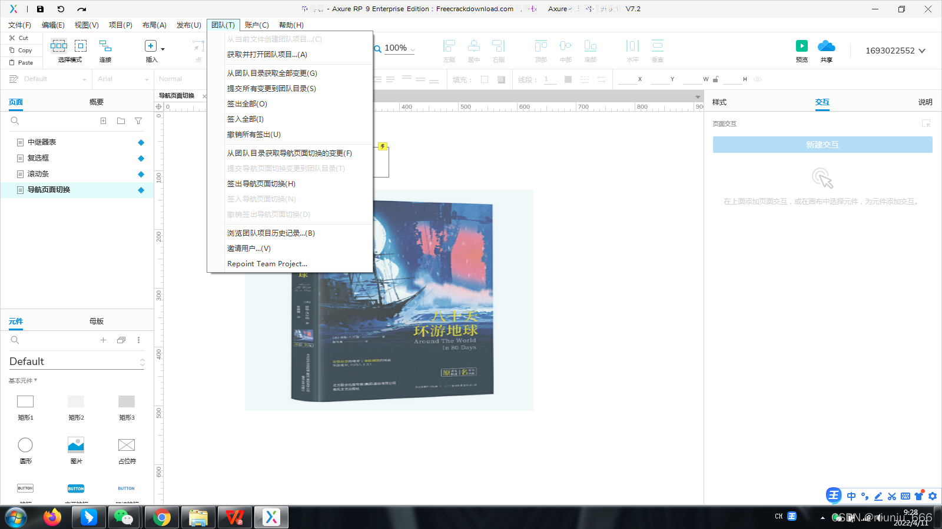
Task: Open the account 1693022552 dropdown
Action: (x=895, y=51)
